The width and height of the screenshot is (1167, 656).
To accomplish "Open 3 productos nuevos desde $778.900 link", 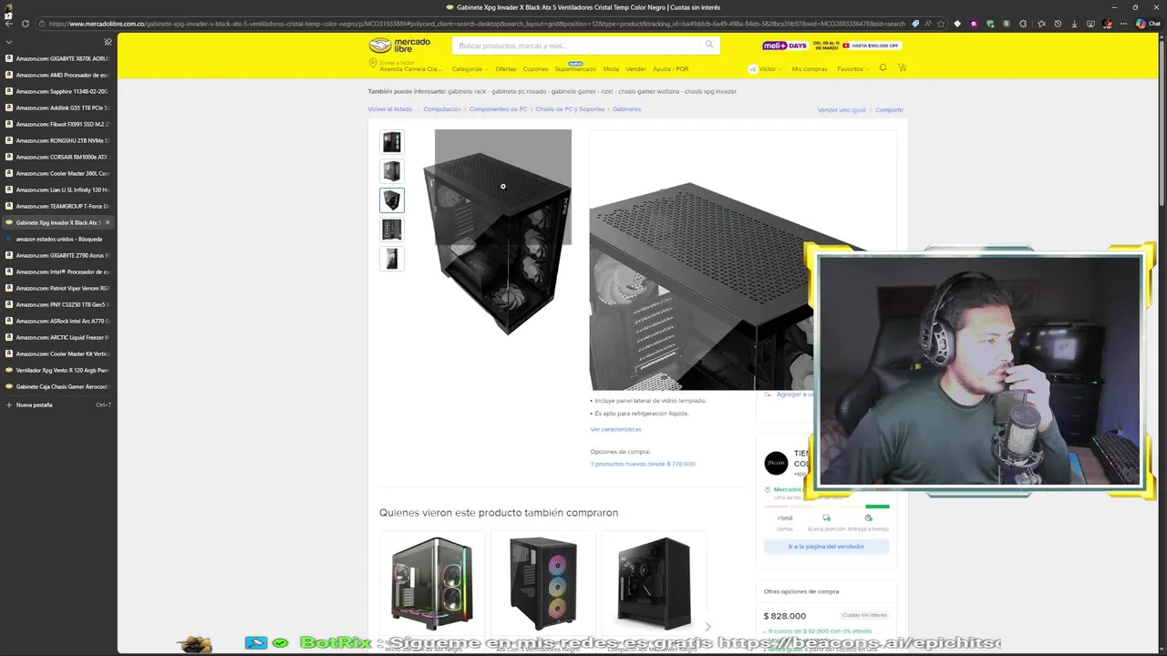I will 643,464.
